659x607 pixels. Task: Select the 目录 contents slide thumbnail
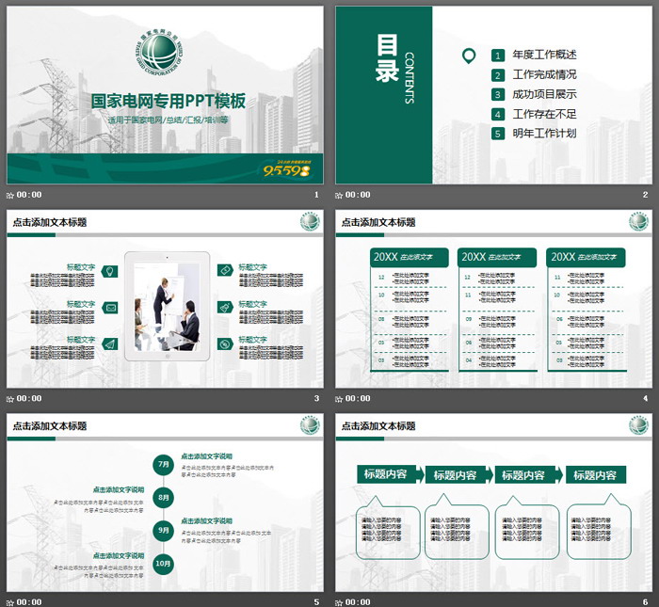click(x=492, y=95)
